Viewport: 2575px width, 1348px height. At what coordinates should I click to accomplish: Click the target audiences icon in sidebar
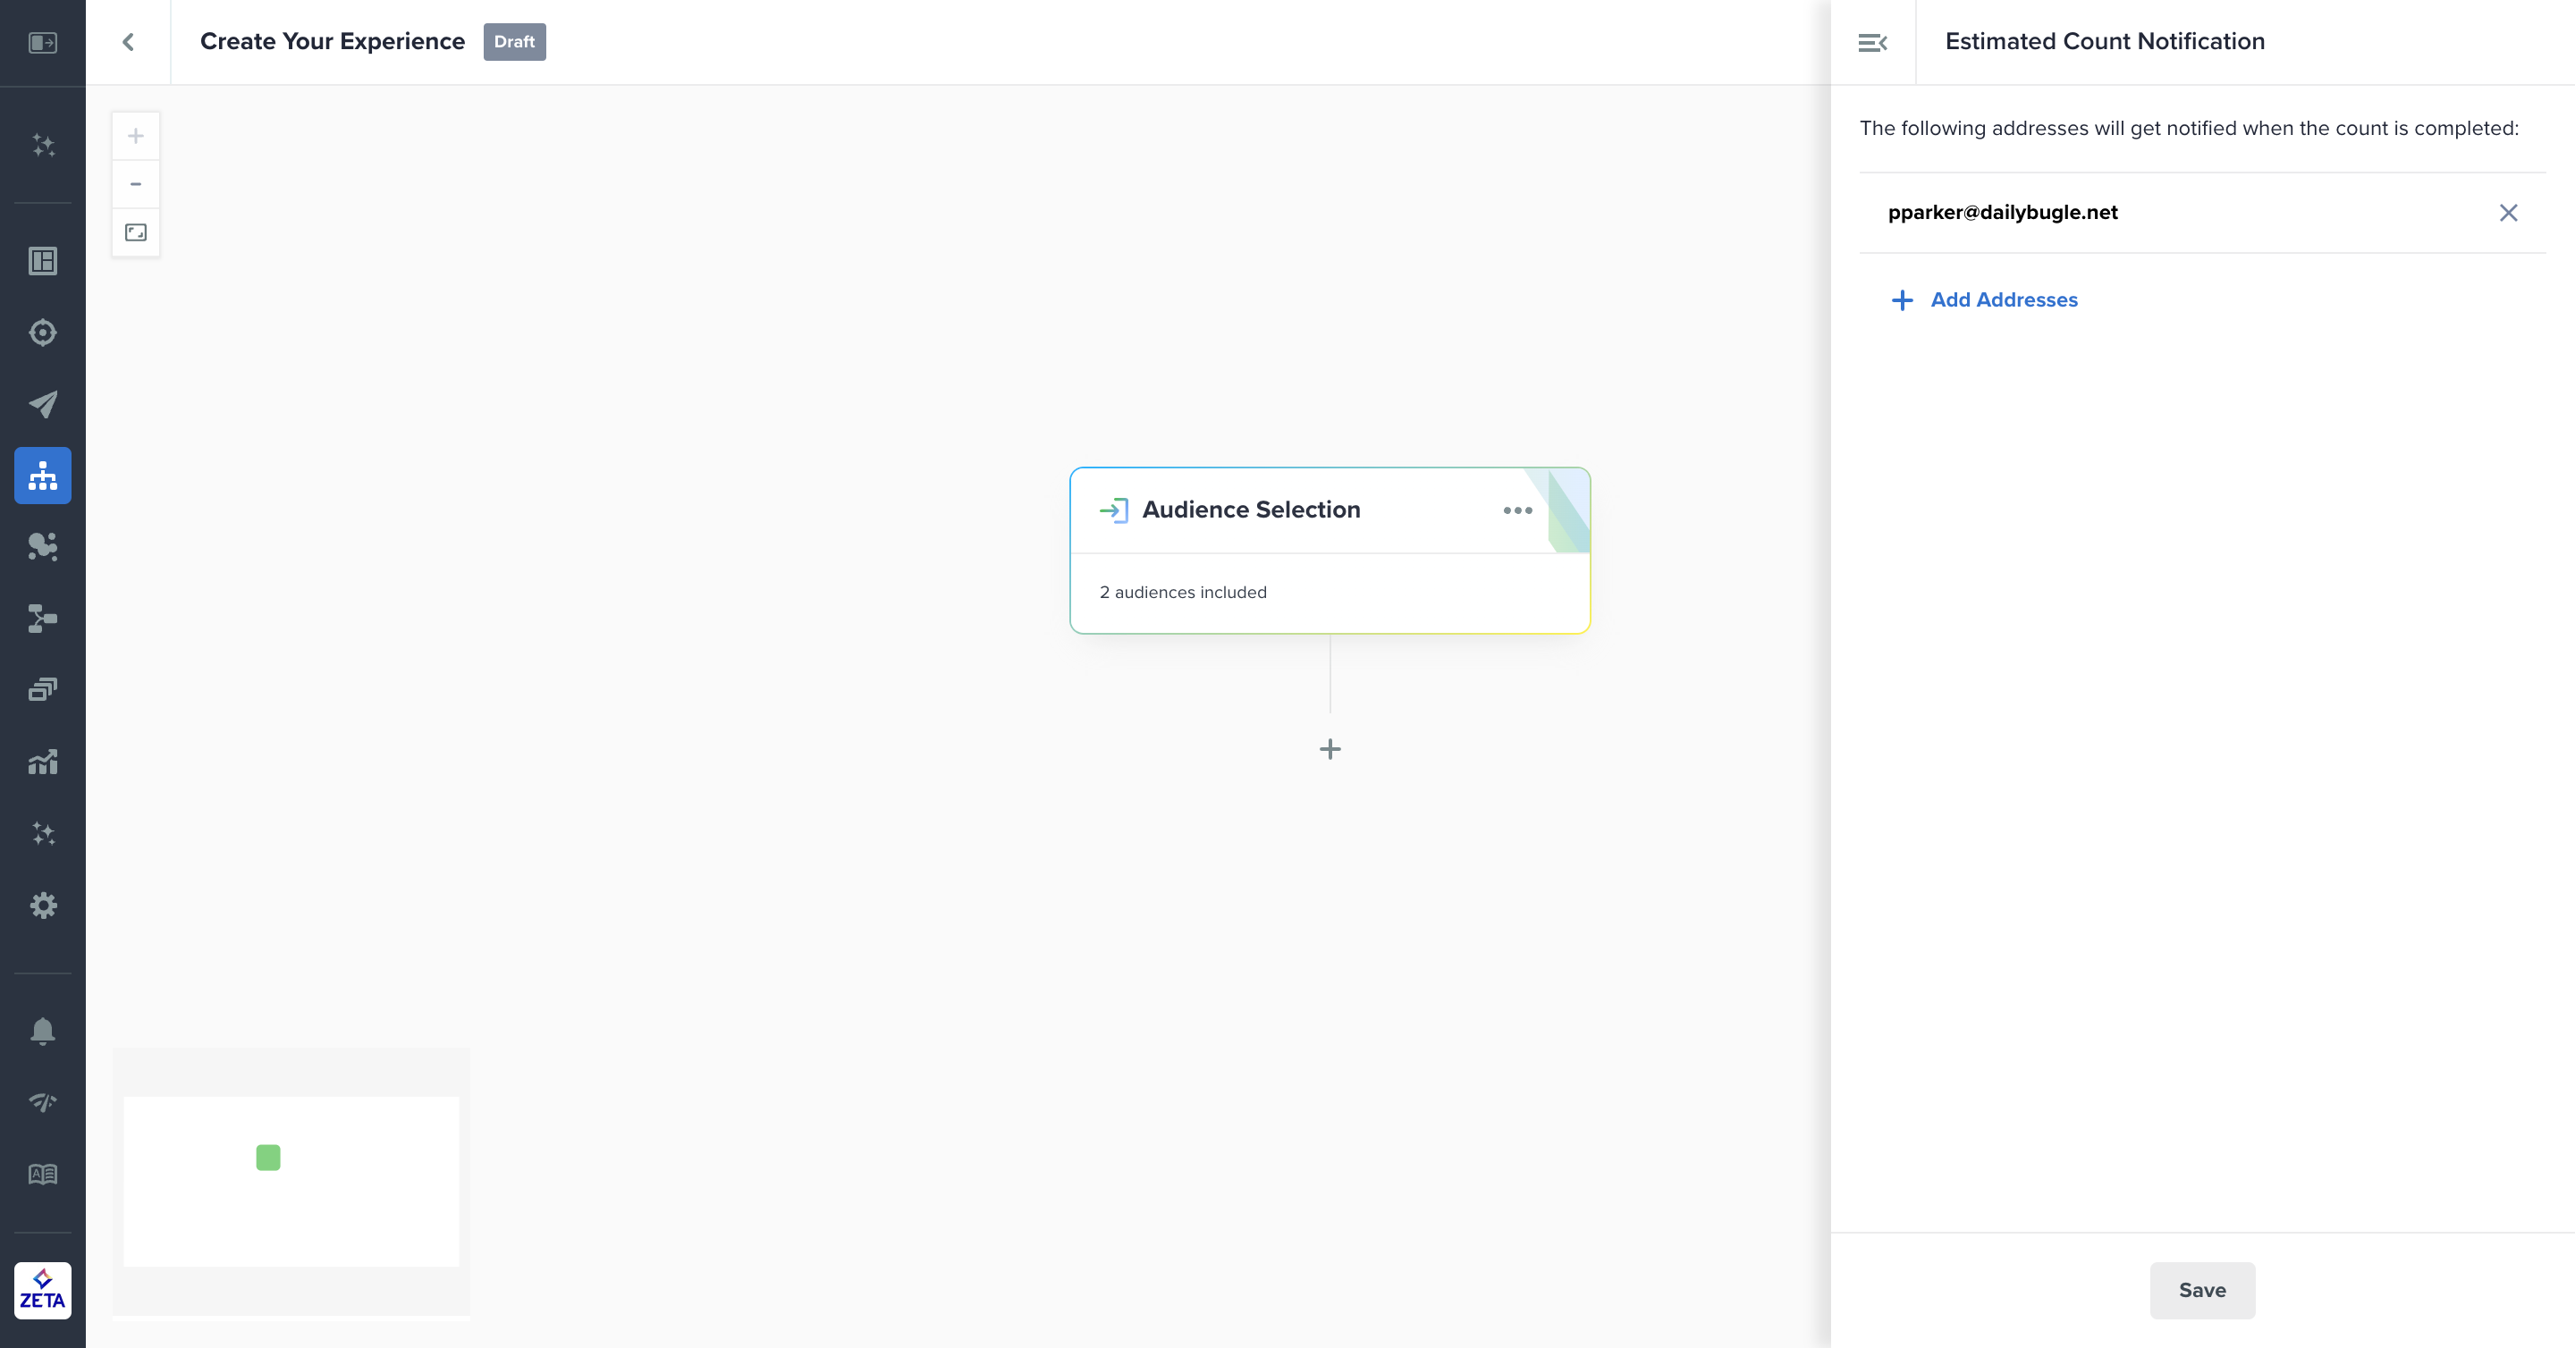pyautogui.click(x=43, y=333)
